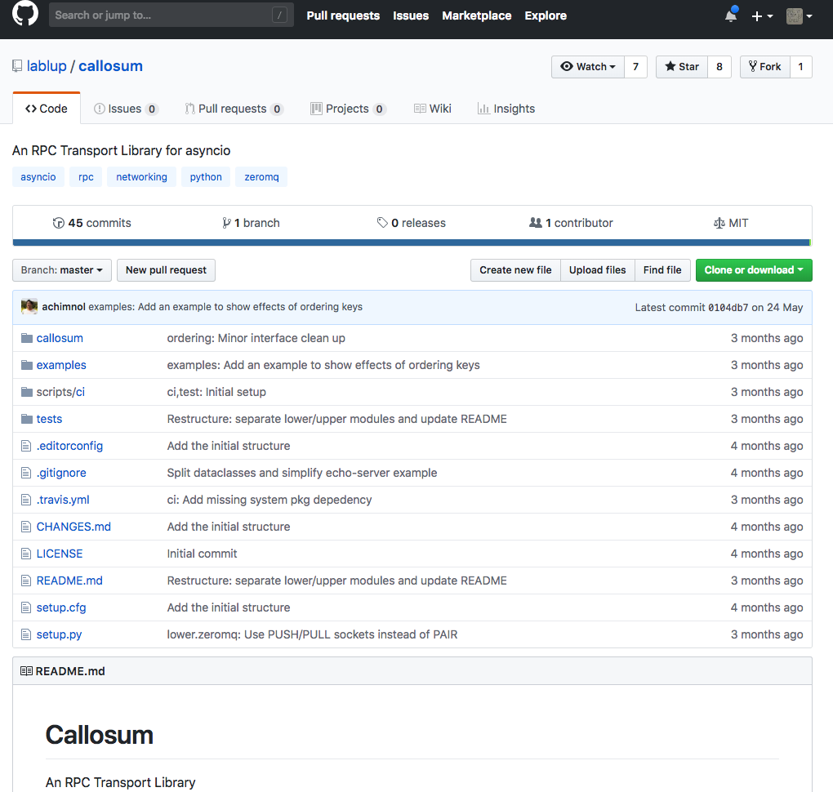Open the Branch: master dropdown
This screenshot has height=792, width=833.
(x=61, y=270)
